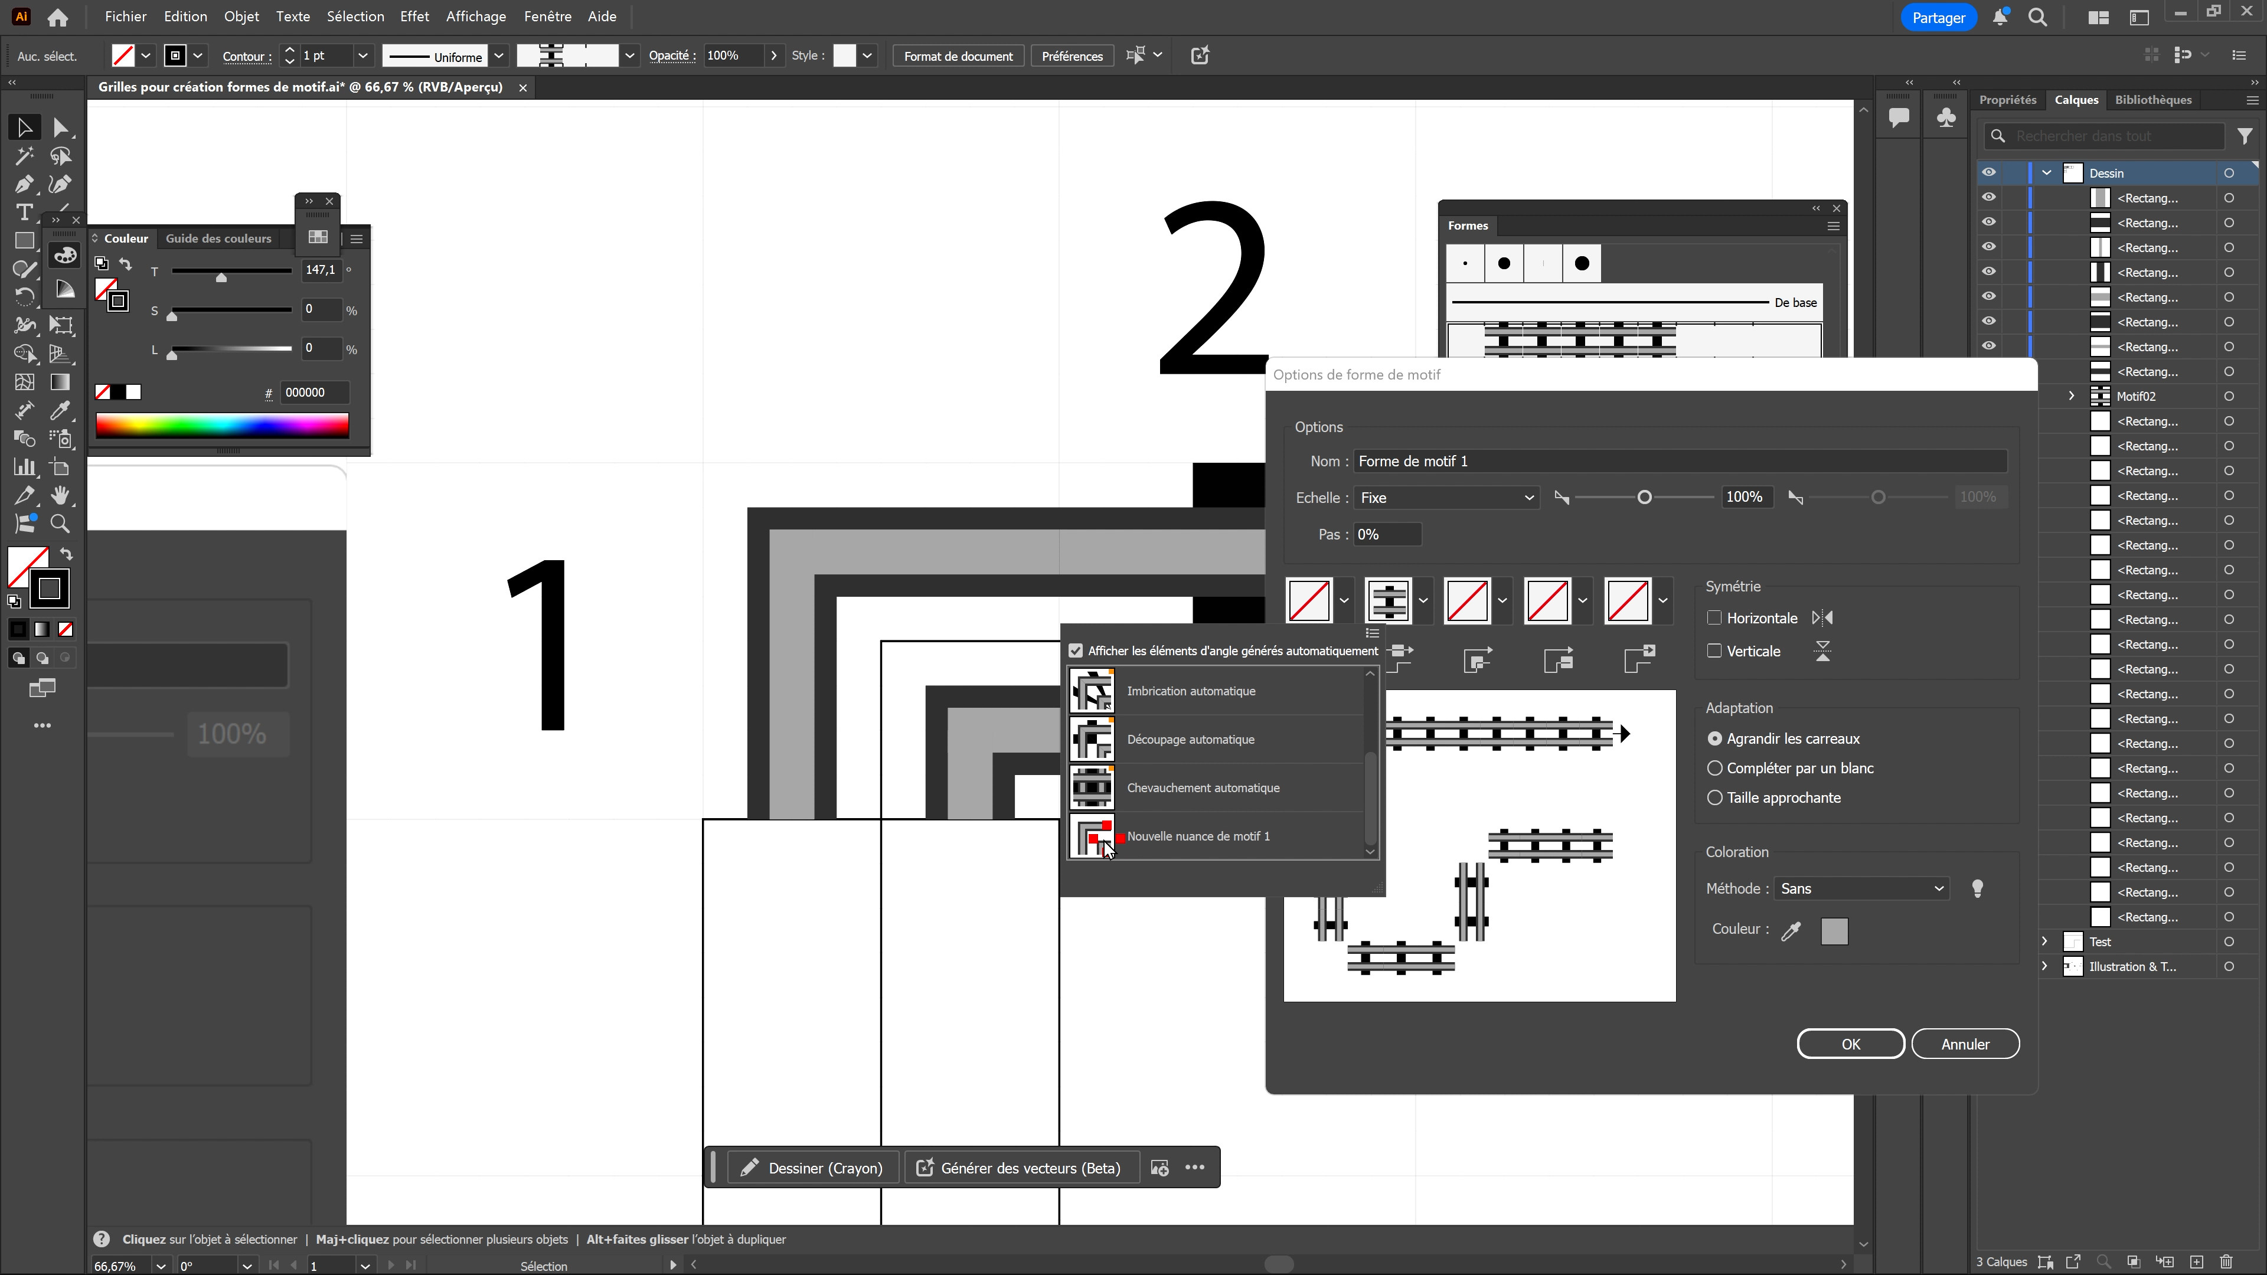Open Méthode Sans dropdown

pyautogui.click(x=1861, y=889)
